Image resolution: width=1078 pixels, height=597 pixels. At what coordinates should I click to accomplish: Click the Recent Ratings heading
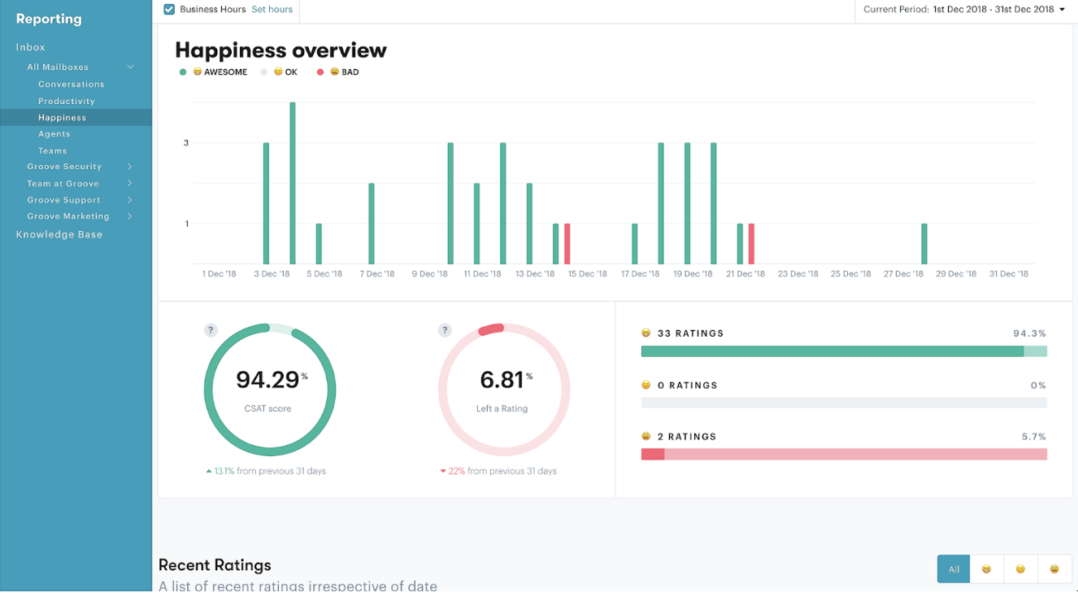pos(215,564)
